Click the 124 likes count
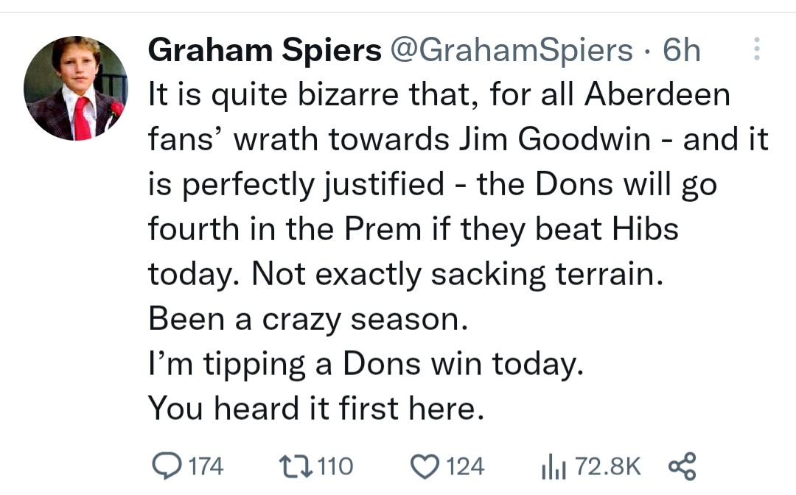This screenshot has width=796, height=495. [466, 466]
